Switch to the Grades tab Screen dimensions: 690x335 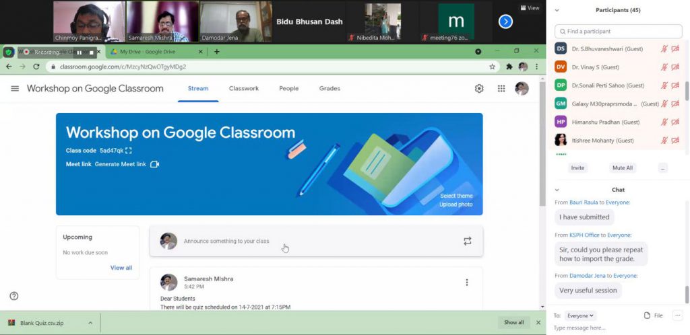(330, 88)
